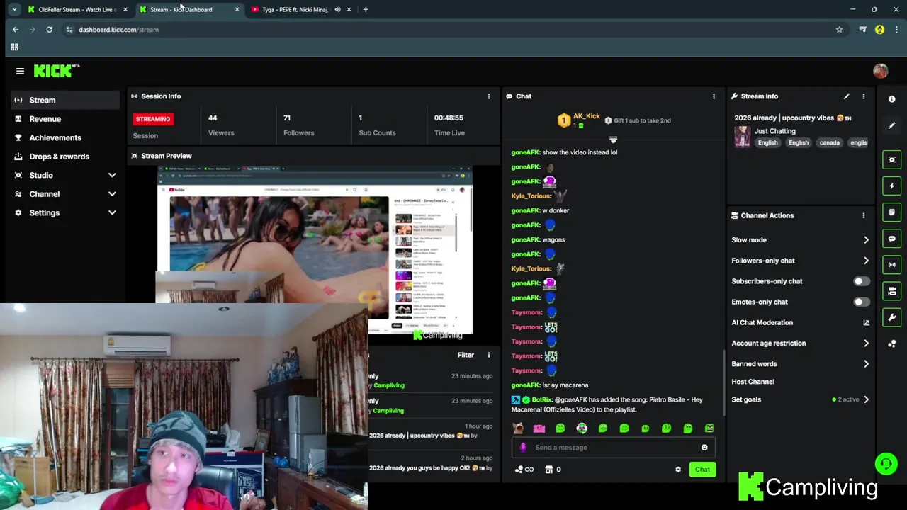907x510 pixels.
Task: Mute the YouTube tab speaker icon
Action: tap(337, 9)
